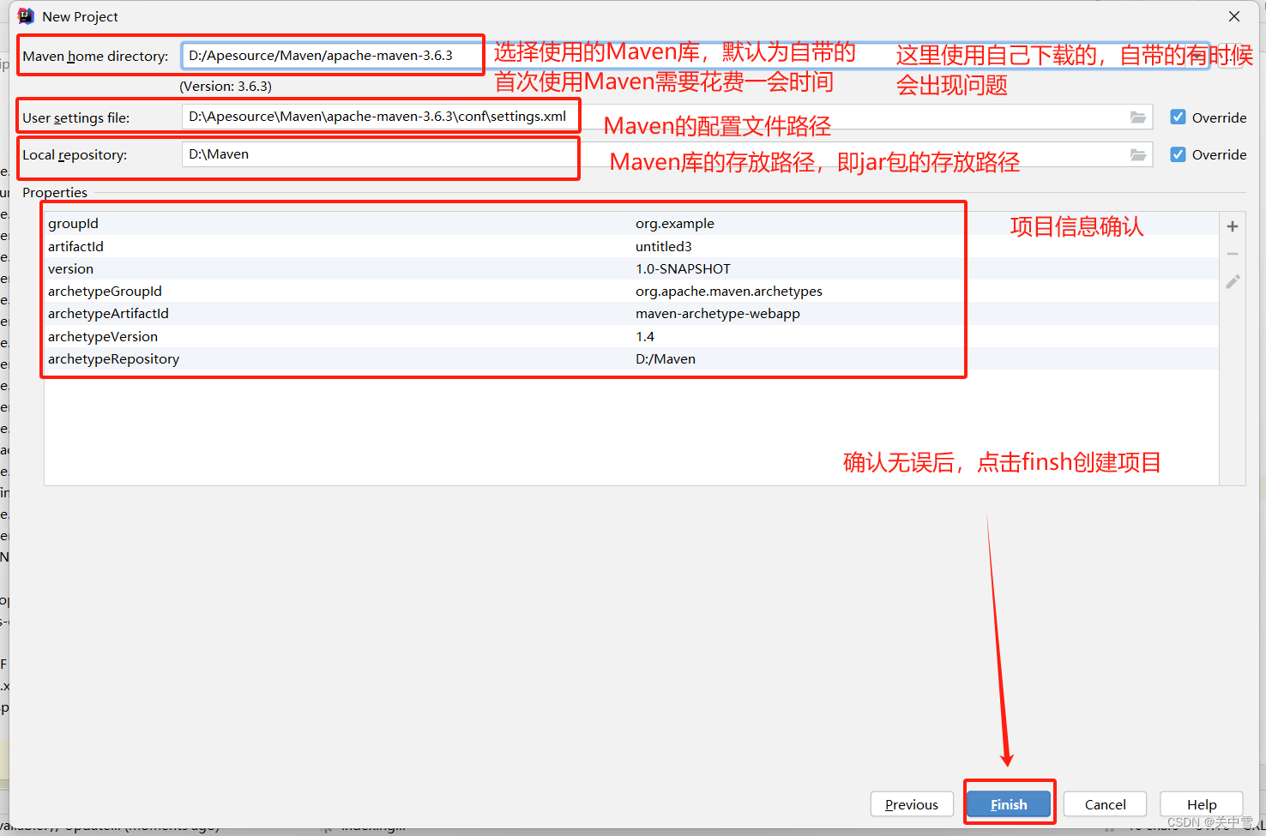Close the New Project window
The height and width of the screenshot is (836, 1266).
pyautogui.click(x=1233, y=15)
